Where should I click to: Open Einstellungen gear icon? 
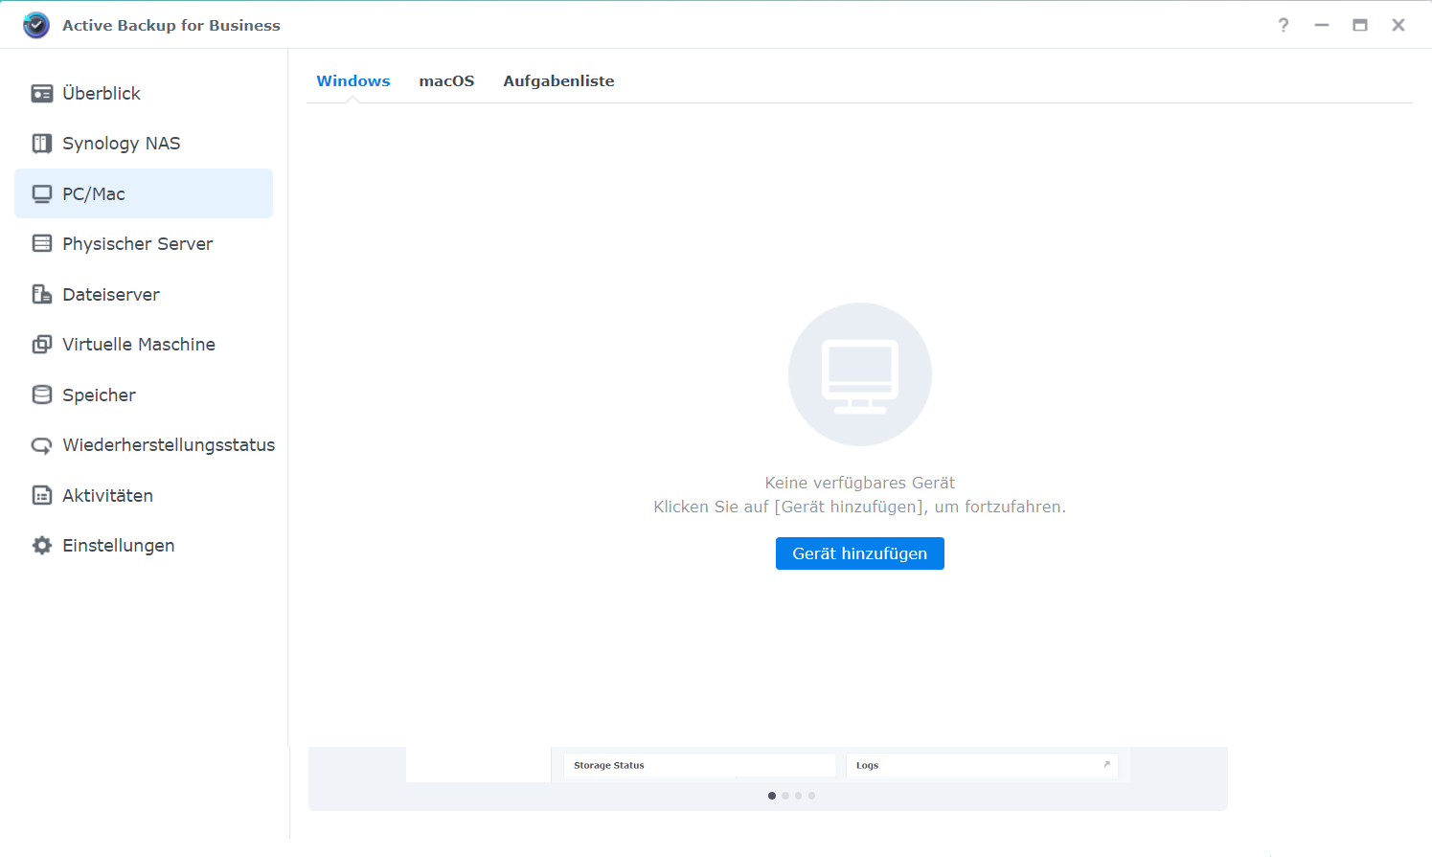point(42,545)
